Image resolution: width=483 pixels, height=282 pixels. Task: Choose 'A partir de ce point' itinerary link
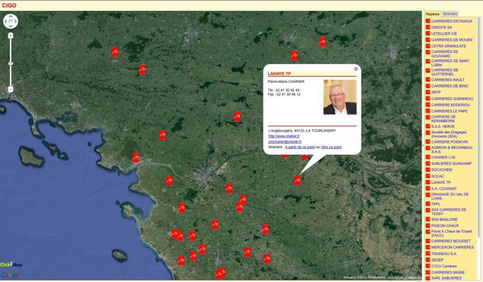[300, 147]
